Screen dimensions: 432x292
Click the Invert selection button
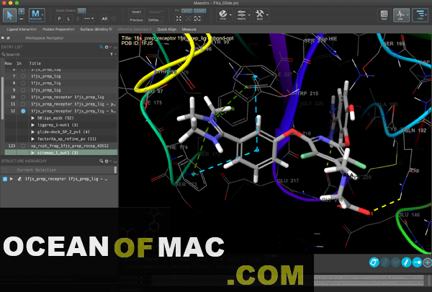pos(136,12)
